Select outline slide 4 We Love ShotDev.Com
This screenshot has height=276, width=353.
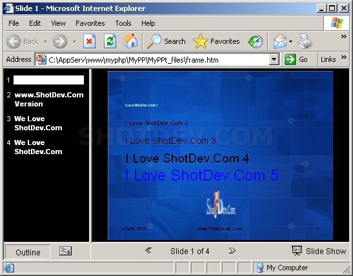(38, 147)
